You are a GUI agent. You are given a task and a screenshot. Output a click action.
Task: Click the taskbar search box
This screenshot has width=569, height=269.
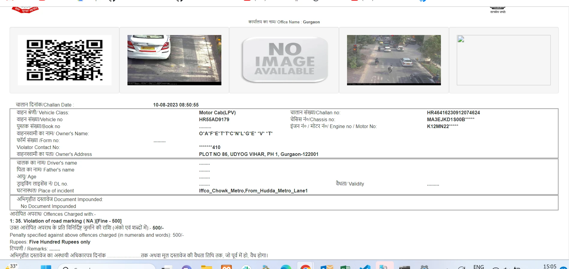[106, 267]
